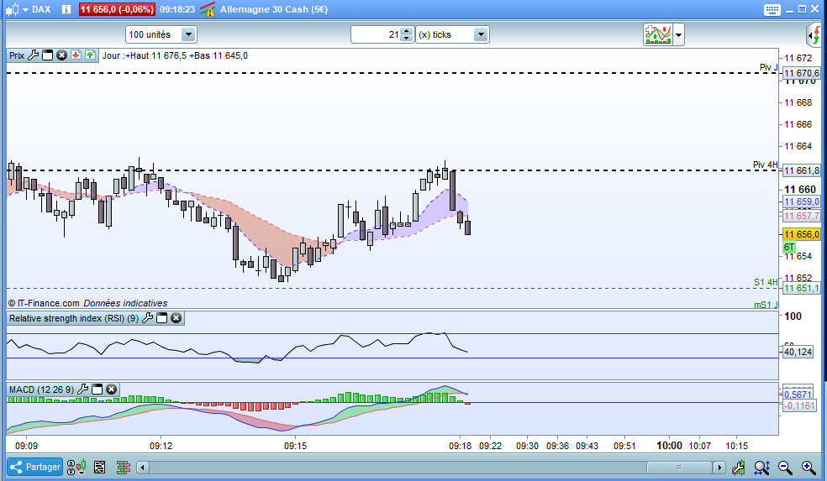Image resolution: width=827 pixels, height=481 pixels.
Task: Open the (x) ticks timeframe dropdown
Action: click(481, 34)
